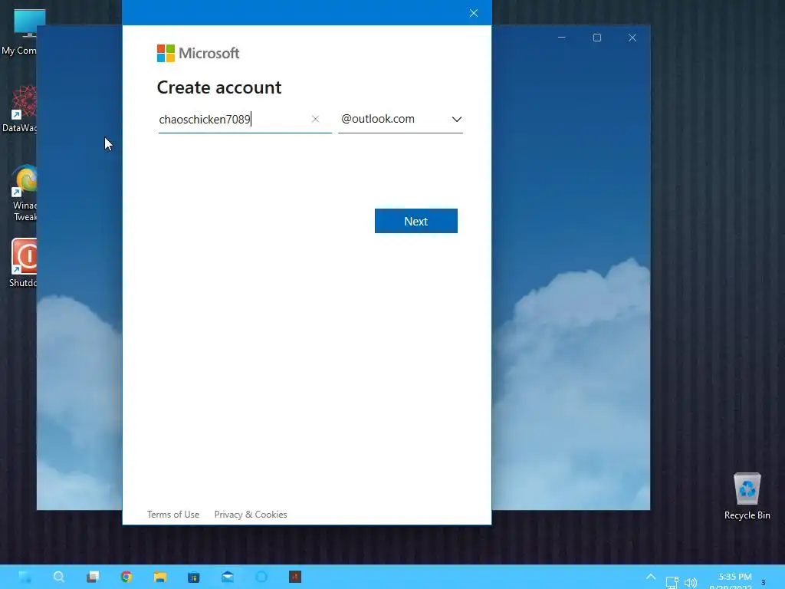Image resolution: width=785 pixels, height=589 pixels.
Task: Close the background sky window
Action: tap(632, 38)
